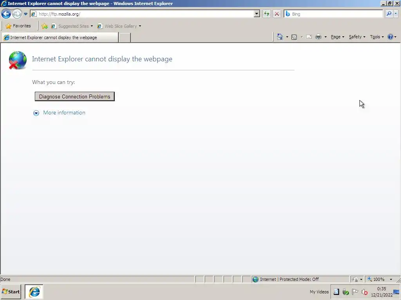Open a new blank tab
This screenshot has width=401, height=300.
125,37
